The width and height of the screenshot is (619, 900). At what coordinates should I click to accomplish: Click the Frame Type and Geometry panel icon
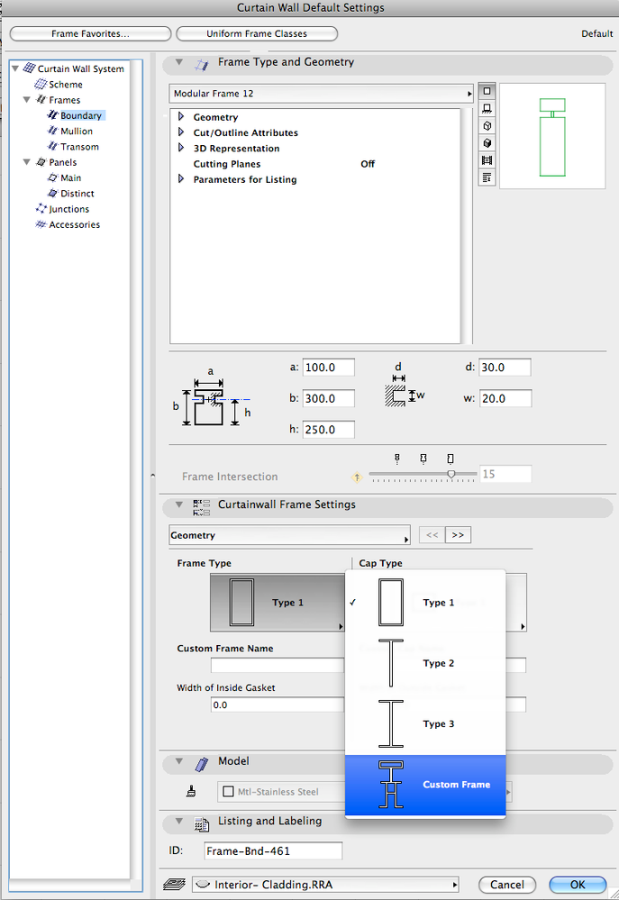tap(201, 64)
